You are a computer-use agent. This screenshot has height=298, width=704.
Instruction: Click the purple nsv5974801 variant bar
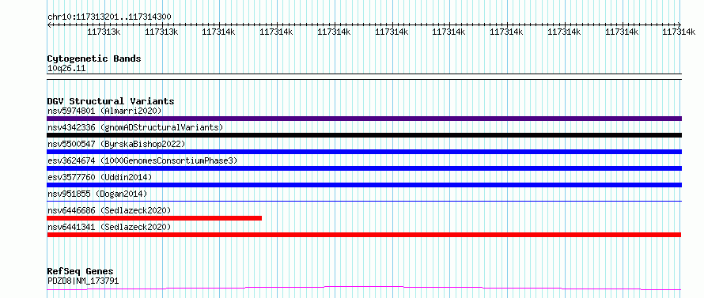[x=364, y=119]
